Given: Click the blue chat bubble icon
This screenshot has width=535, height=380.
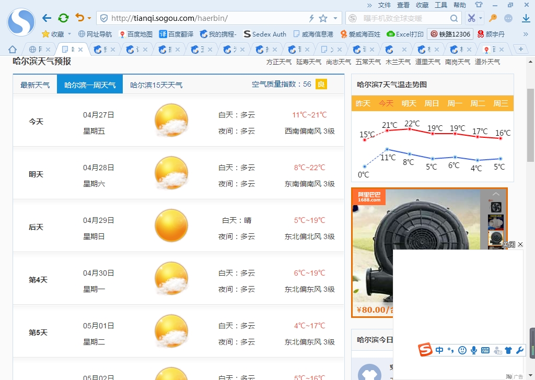Looking at the screenshot, I should pos(508,18).
